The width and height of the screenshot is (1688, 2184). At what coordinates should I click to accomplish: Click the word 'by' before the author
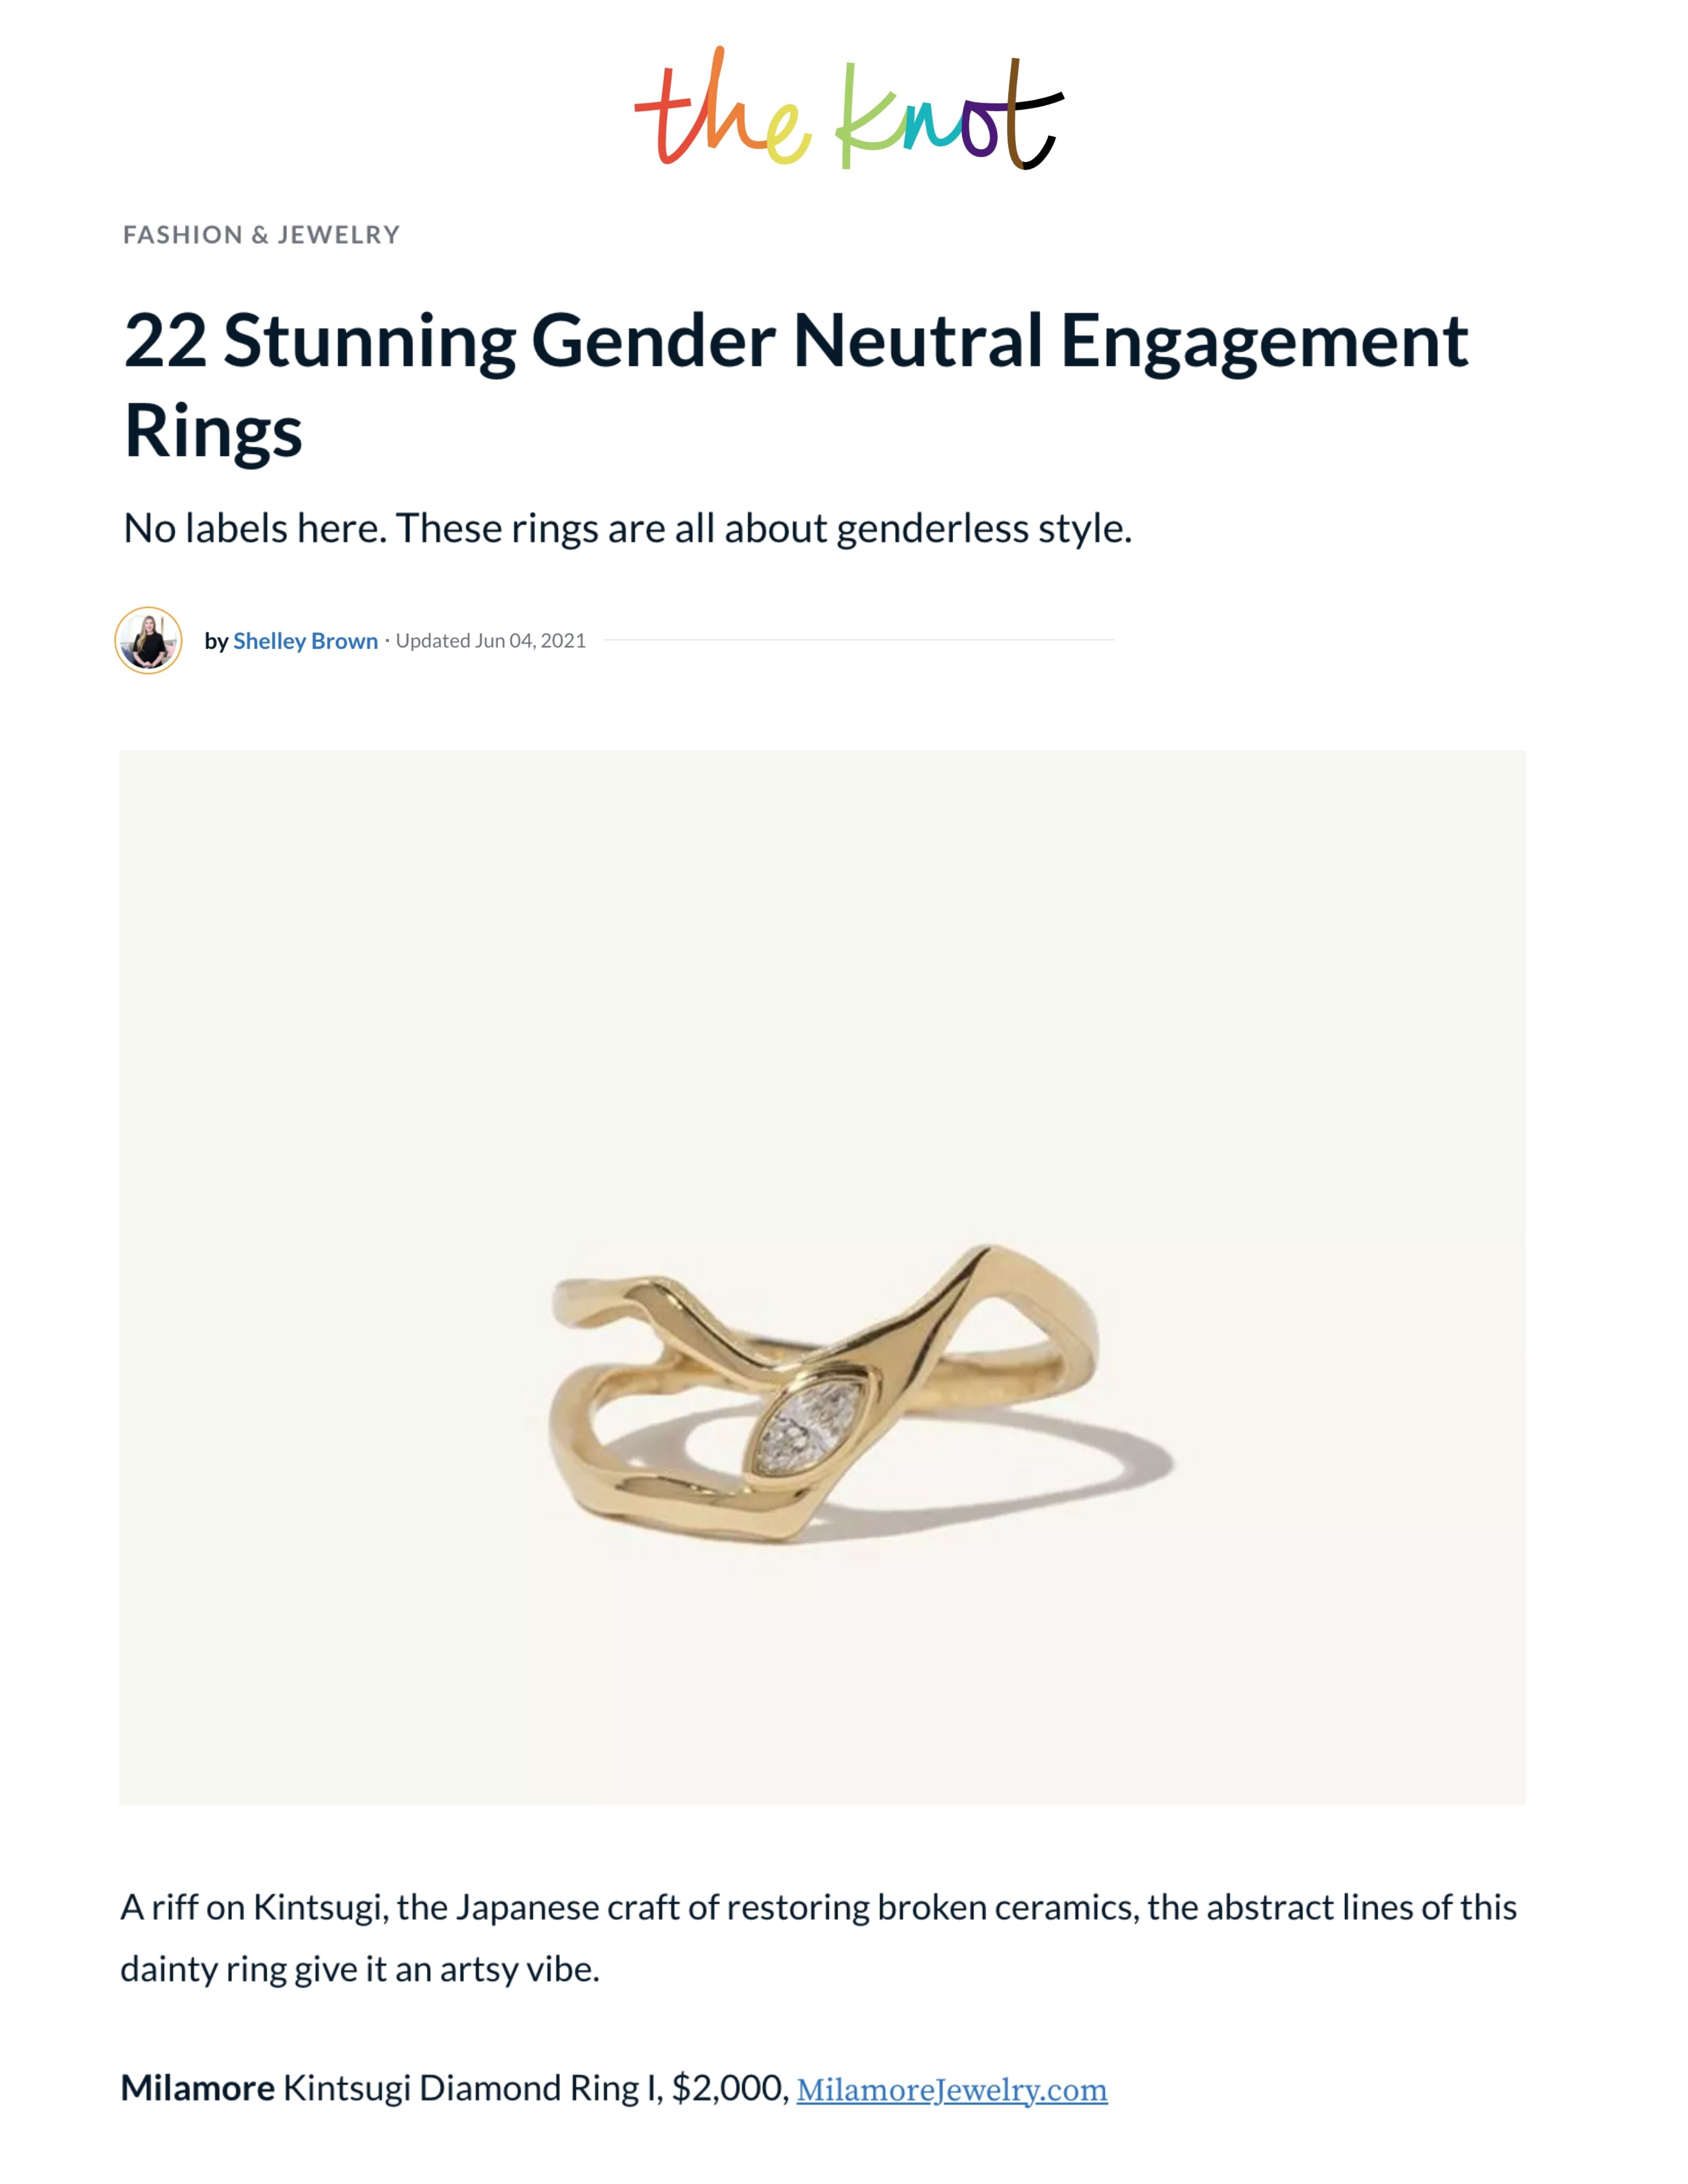pyautogui.click(x=216, y=641)
